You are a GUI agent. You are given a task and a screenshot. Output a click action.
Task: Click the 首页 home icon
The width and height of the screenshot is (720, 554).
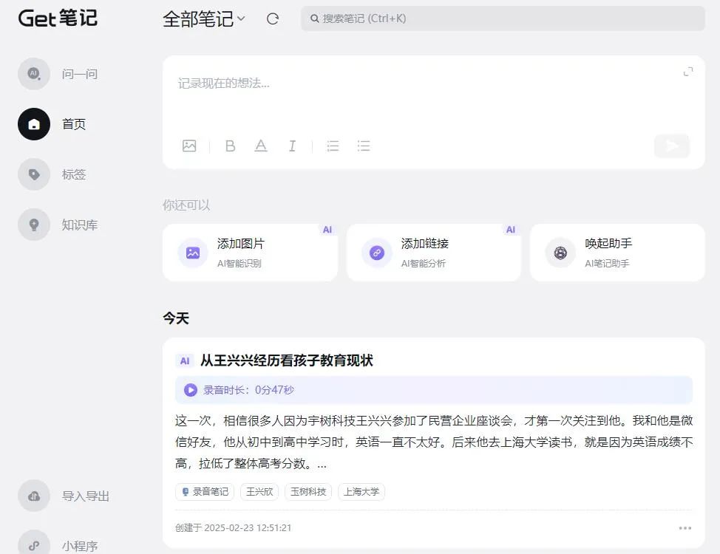34,124
